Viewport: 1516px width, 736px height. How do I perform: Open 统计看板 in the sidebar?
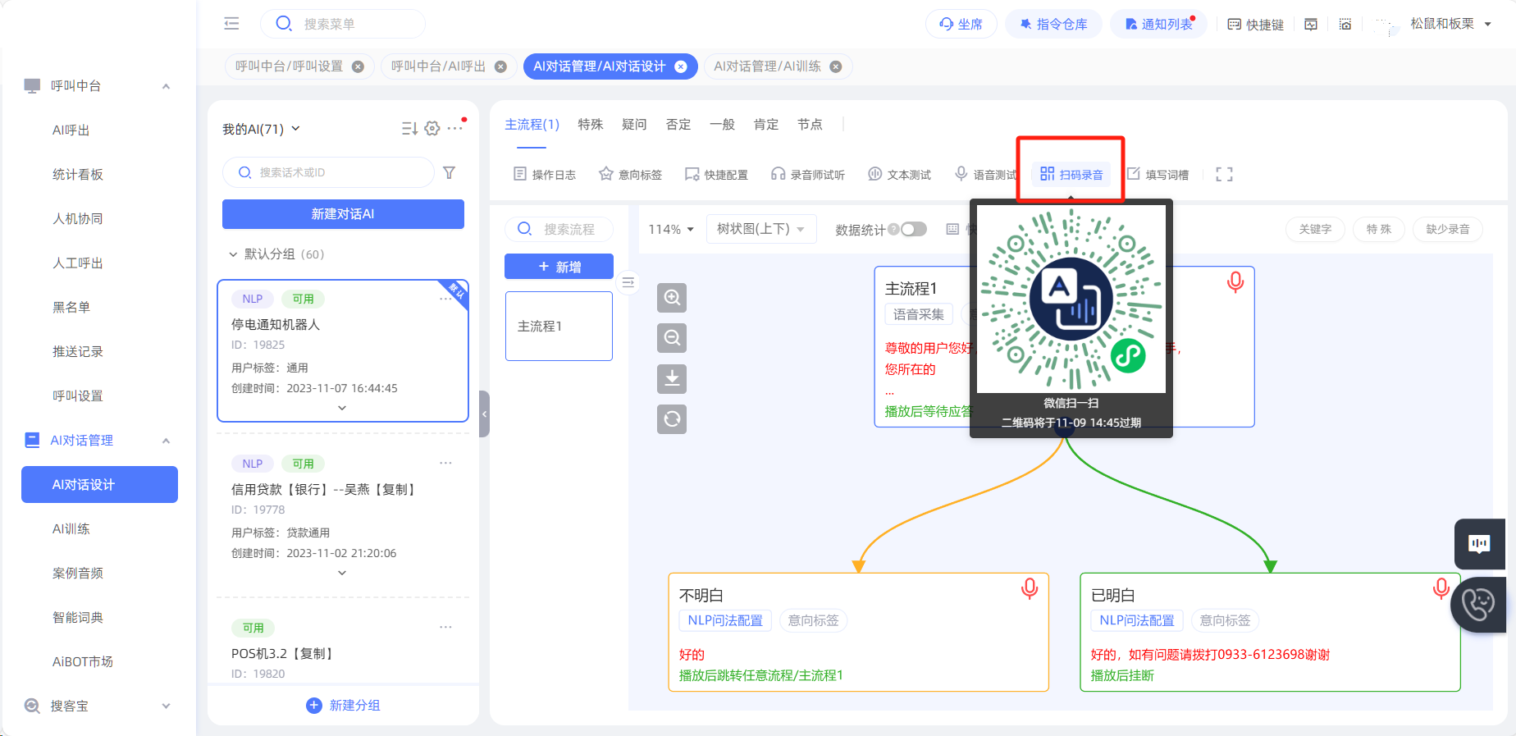point(78,175)
